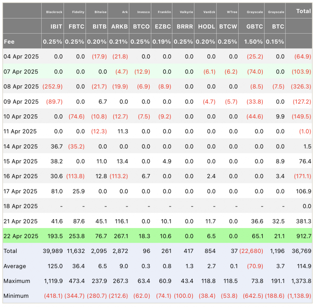This screenshot has width=315, height=307.
Task: Click the Average summary row label
Action: click(x=15, y=266)
